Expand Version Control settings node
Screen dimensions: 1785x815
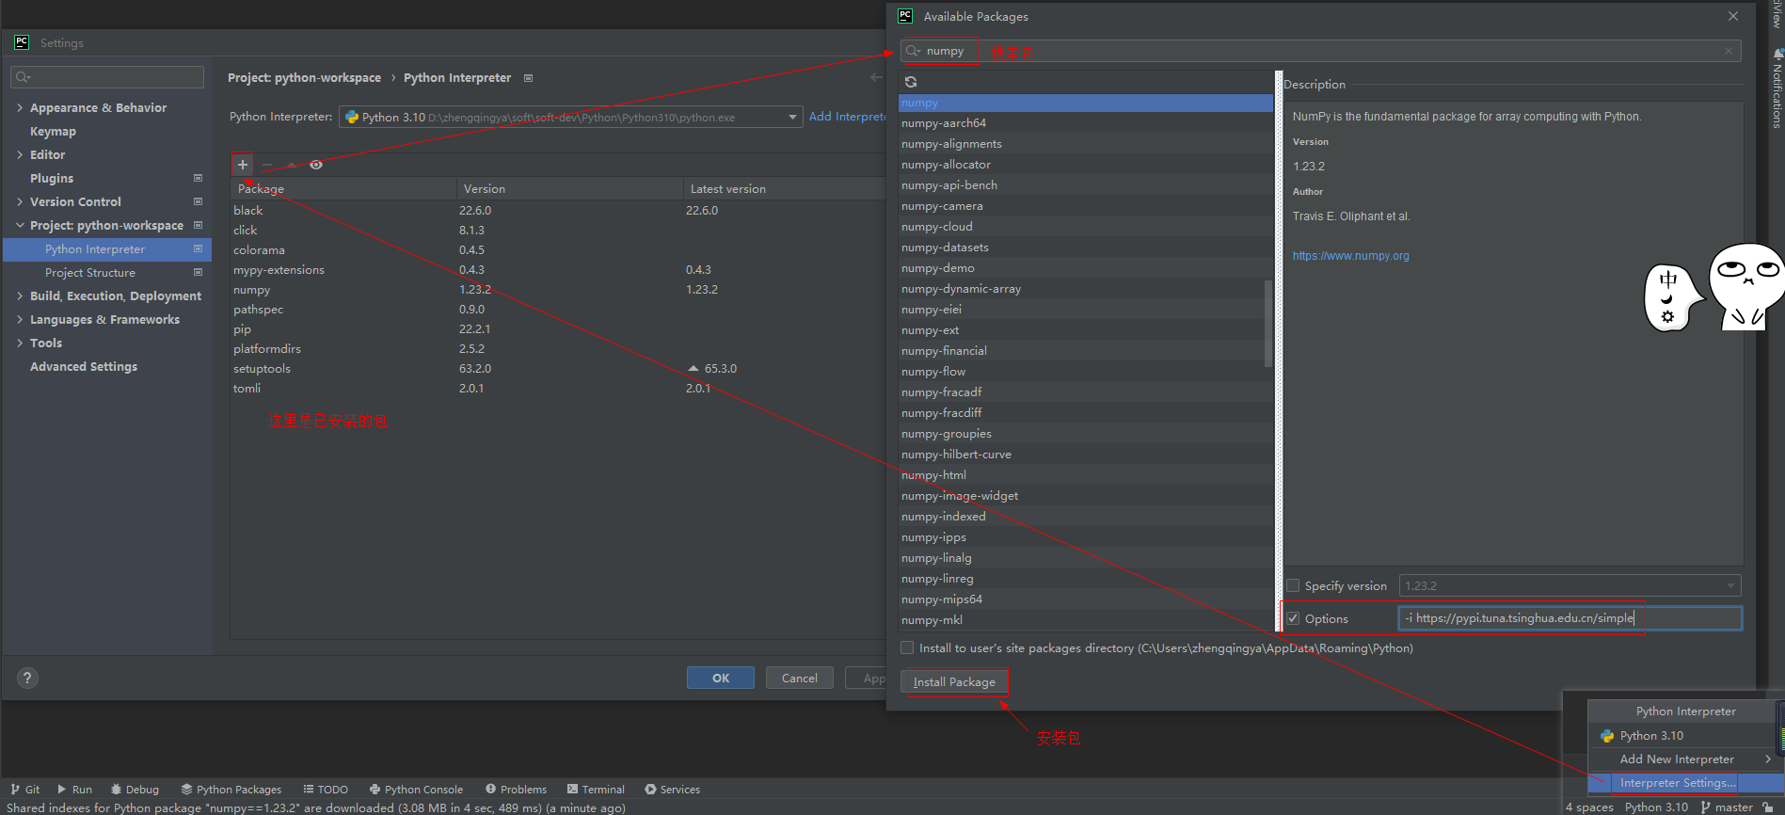(20, 201)
